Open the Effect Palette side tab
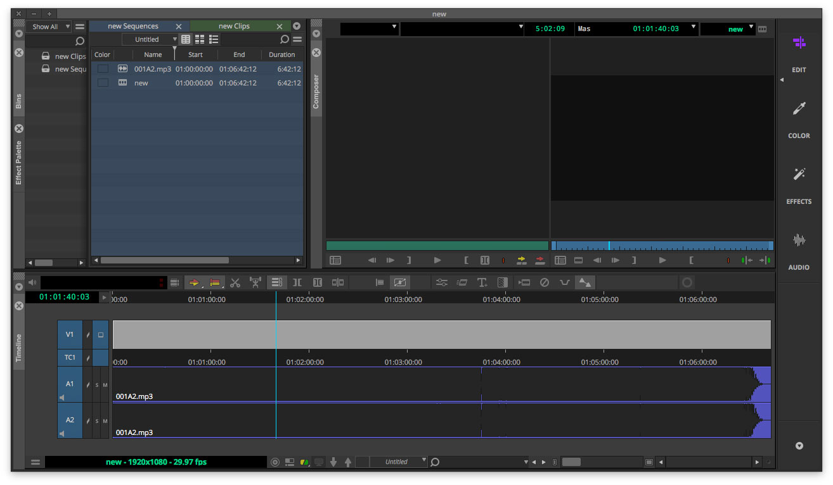Viewport: 833px width, 485px height. (x=18, y=162)
